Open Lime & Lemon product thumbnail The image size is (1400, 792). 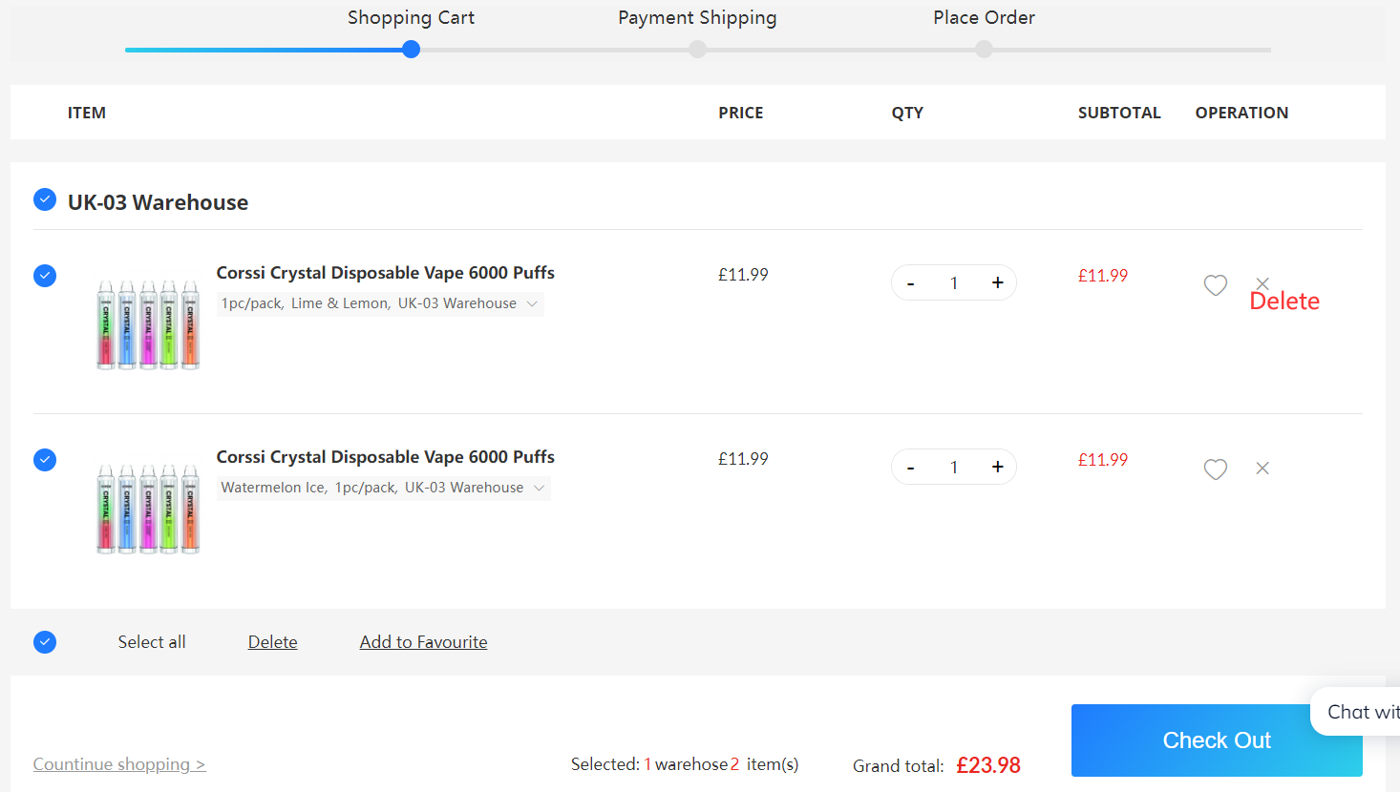148,324
